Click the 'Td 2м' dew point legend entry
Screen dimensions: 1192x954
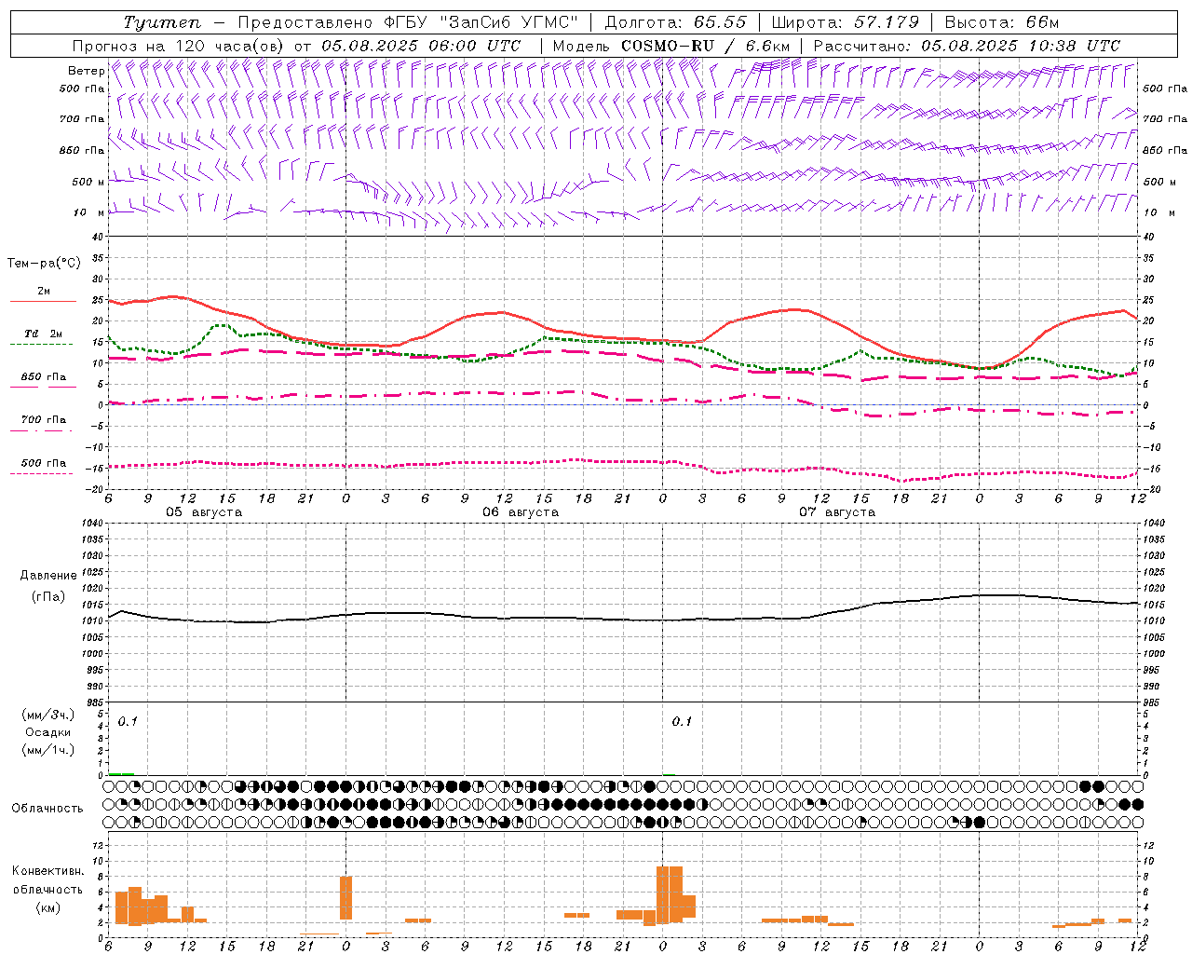(43, 334)
